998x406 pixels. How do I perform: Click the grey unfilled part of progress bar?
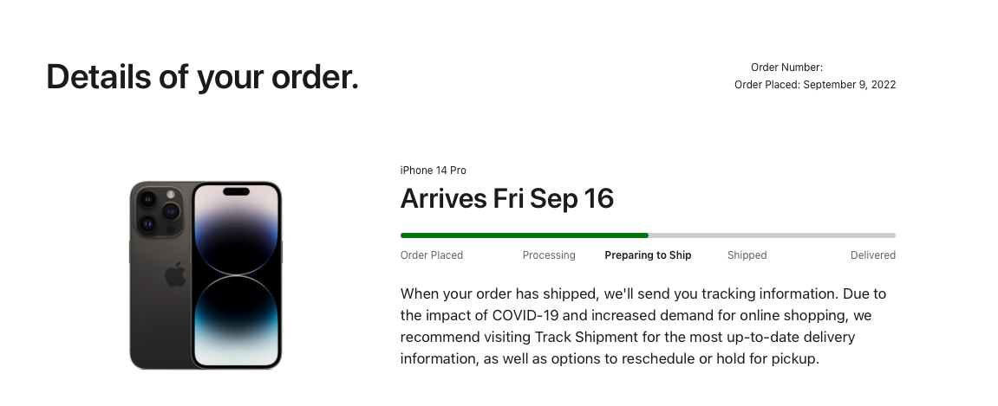click(772, 235)
